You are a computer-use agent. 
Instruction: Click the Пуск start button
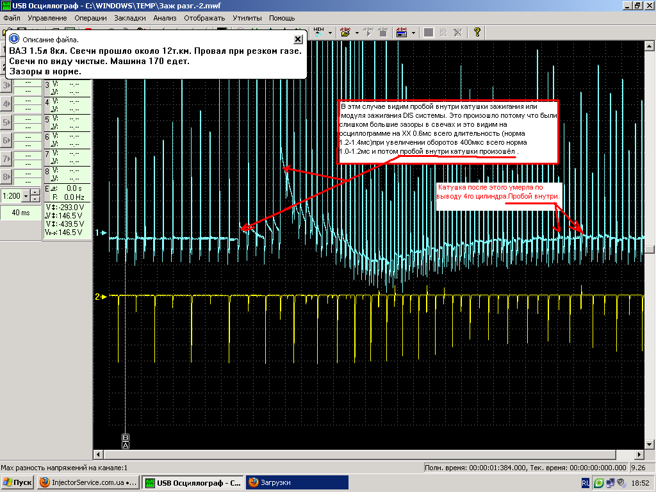click(x=17, y=482)
